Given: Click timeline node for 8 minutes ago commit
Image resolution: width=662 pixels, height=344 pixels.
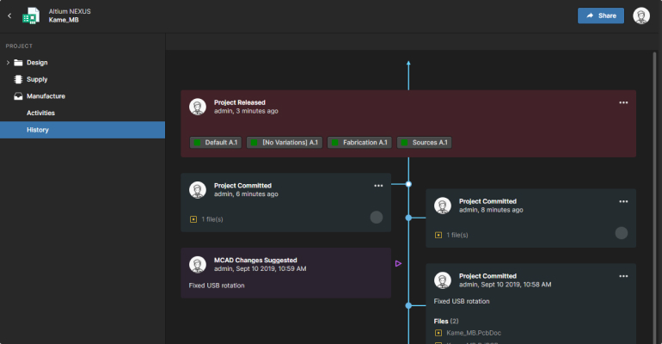Looking at the screenshot, I should coord(408,218).
